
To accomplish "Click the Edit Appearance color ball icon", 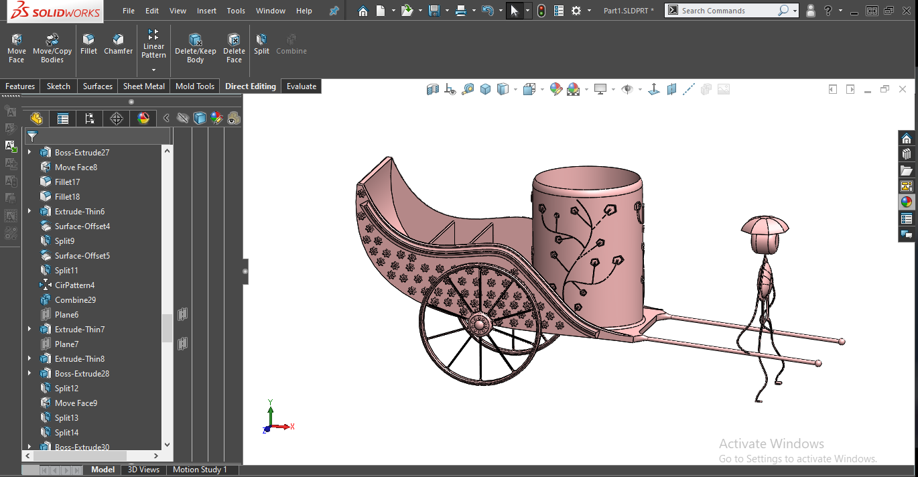I will [x=555, y=89].
